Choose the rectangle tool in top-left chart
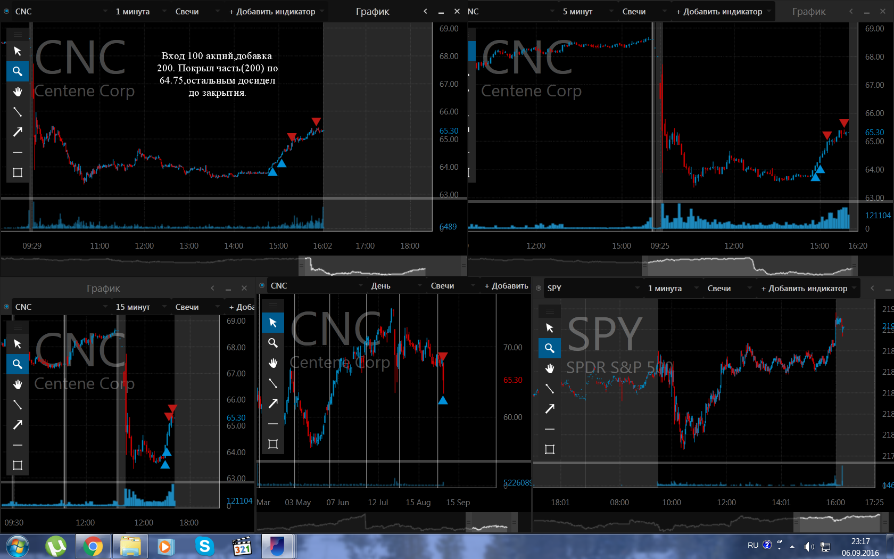 click(x=18, y=172)
